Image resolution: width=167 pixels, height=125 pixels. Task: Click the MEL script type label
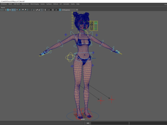click(x=88, y=123)
